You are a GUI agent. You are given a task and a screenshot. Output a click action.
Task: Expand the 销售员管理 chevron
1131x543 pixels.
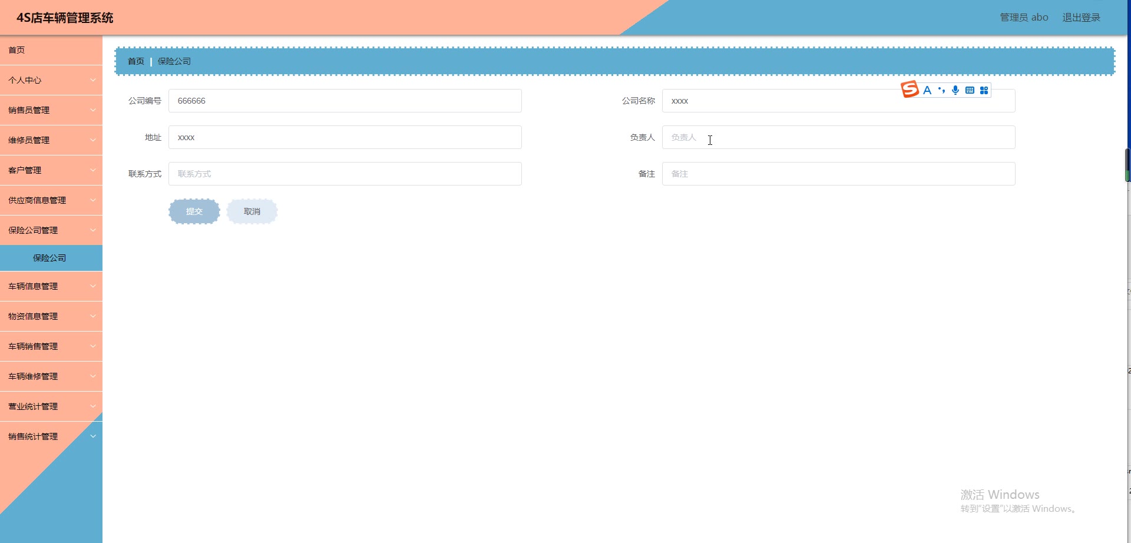tap(93, 110)
